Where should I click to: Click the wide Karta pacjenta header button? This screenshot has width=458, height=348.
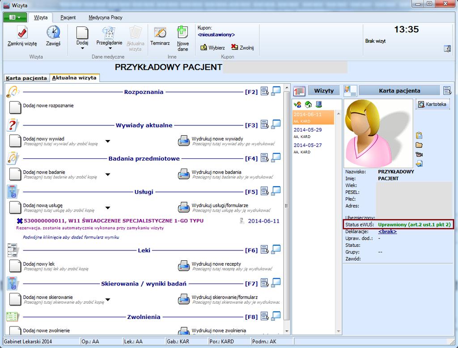399,91
